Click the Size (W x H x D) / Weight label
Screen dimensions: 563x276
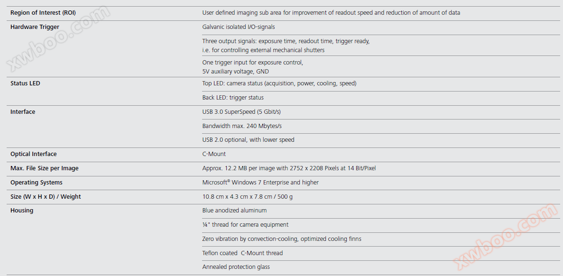point(46,197)
